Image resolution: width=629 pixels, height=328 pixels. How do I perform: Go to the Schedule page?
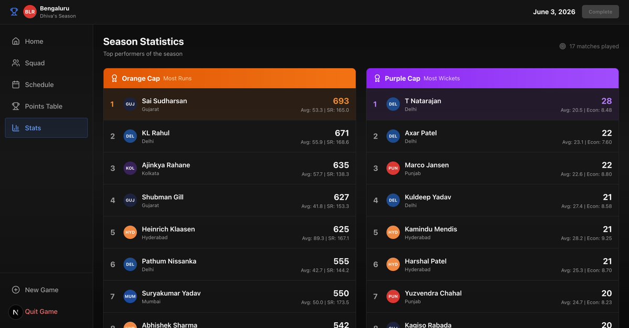pos(46,84)
